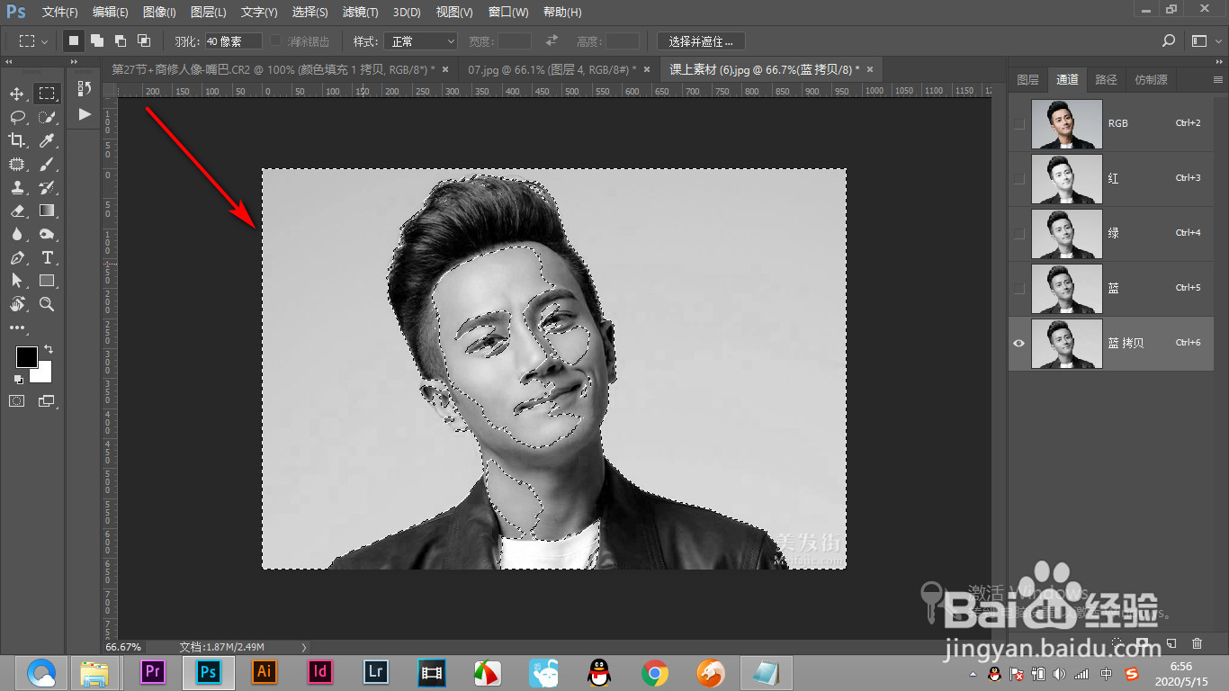1229x691 pixels.
Task: Open the History panel icon
Action: 85,88
